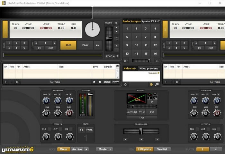The width and height of the screenshot is (225, 154).
Task: Toggle the LOW kill K button on left equalizer
Action: click(71, 94)
